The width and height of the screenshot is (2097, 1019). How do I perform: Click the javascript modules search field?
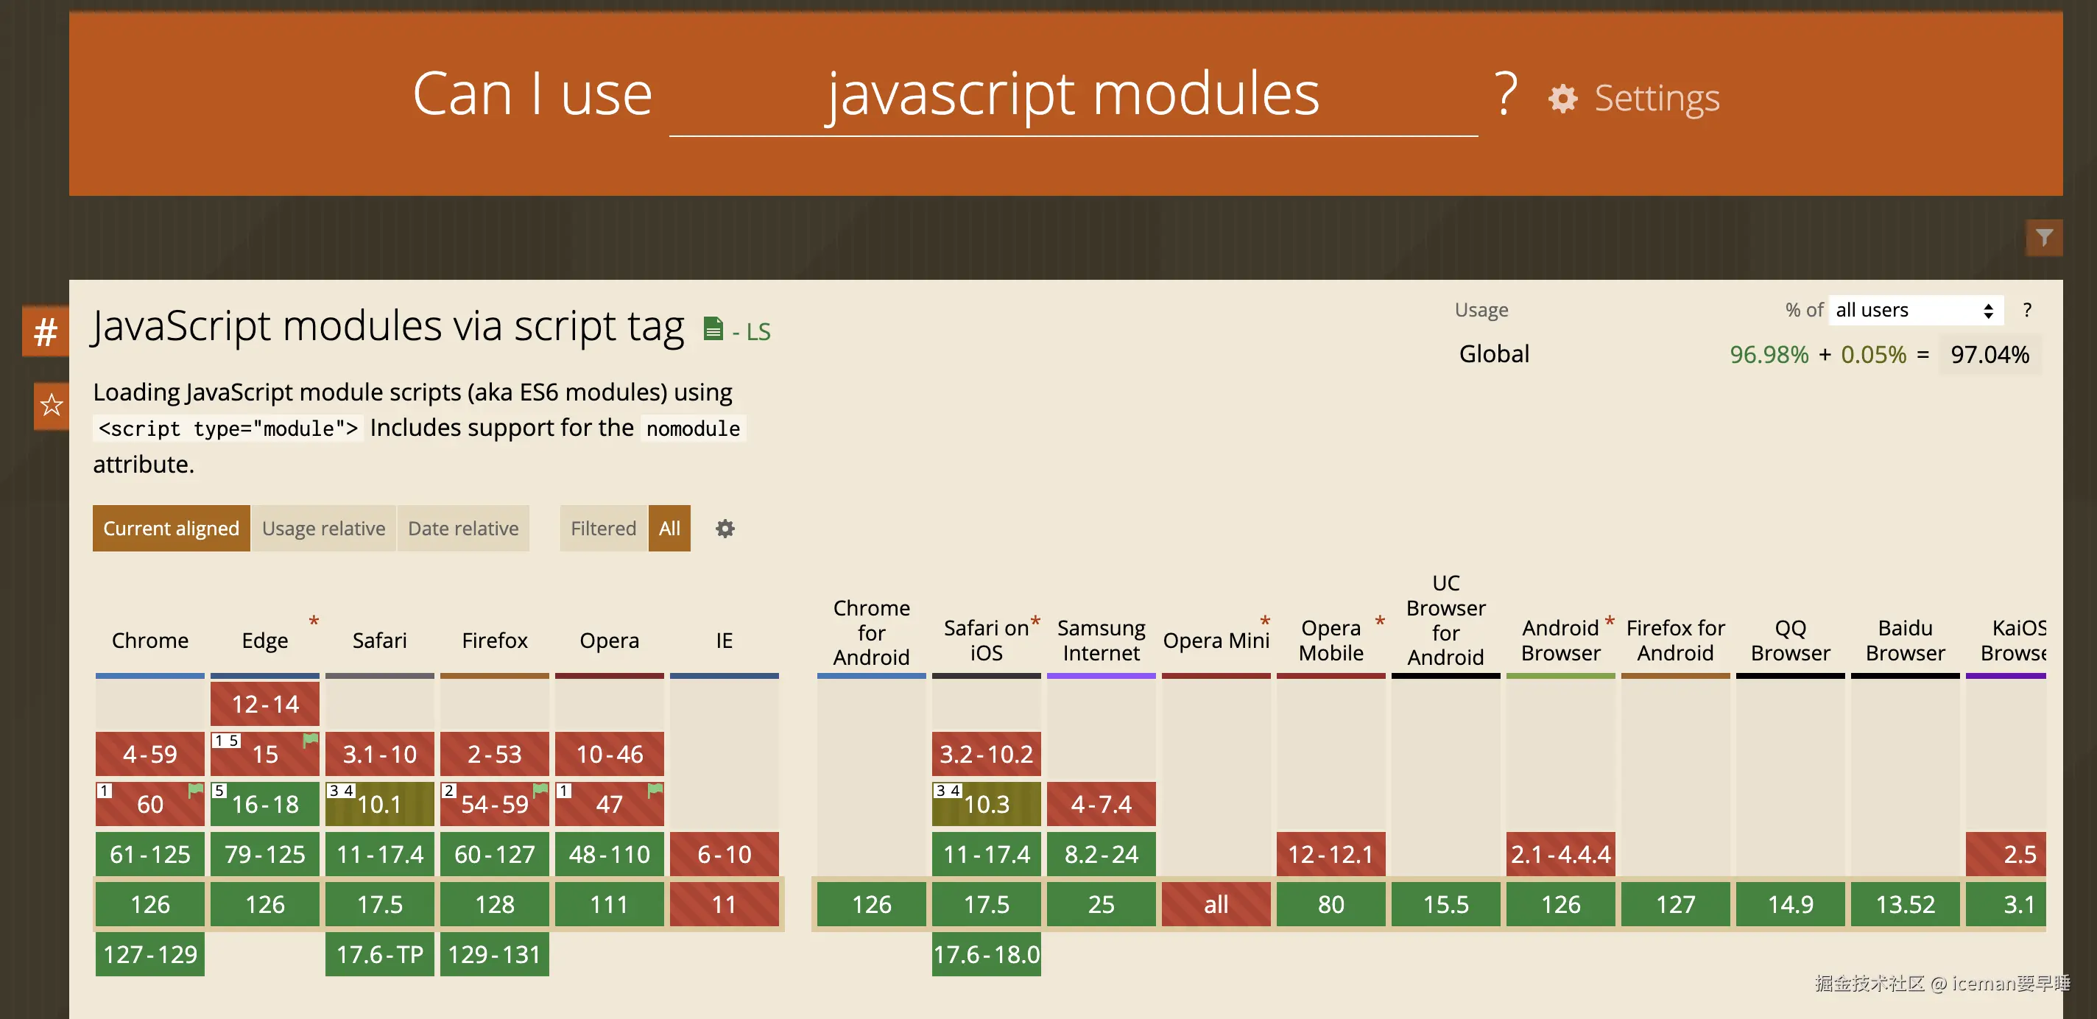click(1073, 95)
